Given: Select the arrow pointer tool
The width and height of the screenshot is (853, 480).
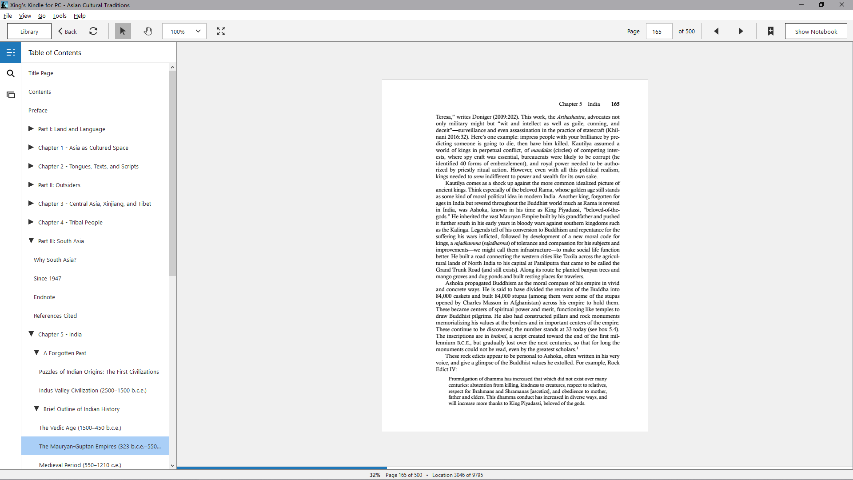Looking at the screenshot, I should pos(123,31).
